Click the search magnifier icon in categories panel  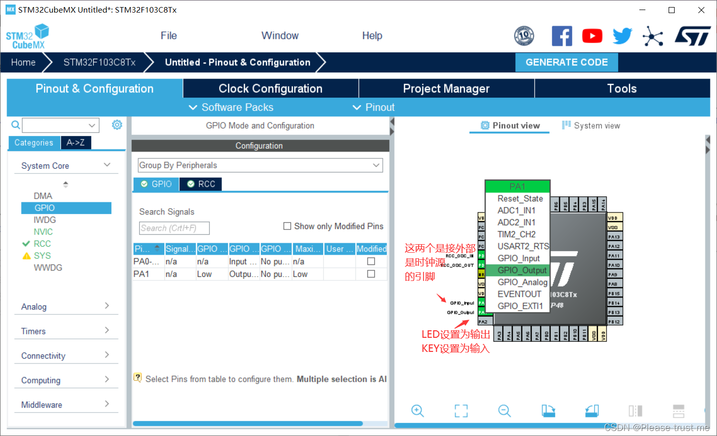pos(16,125)
